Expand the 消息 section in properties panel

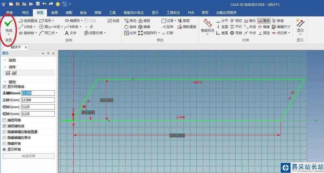pos(5,60)
